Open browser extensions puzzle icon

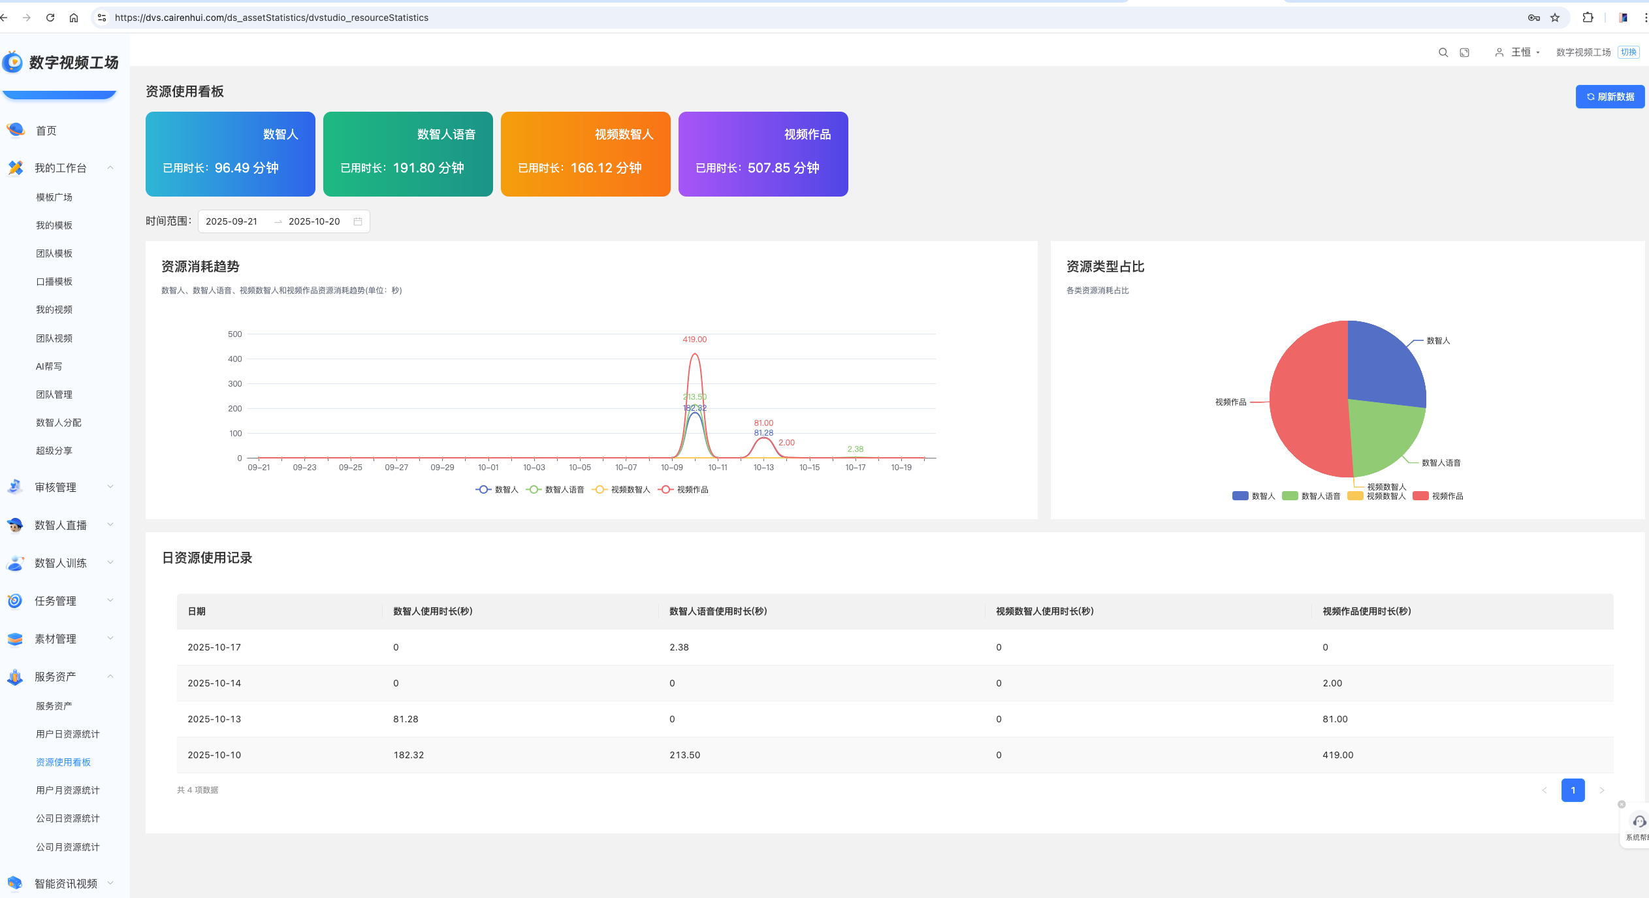click(1588, 18)
